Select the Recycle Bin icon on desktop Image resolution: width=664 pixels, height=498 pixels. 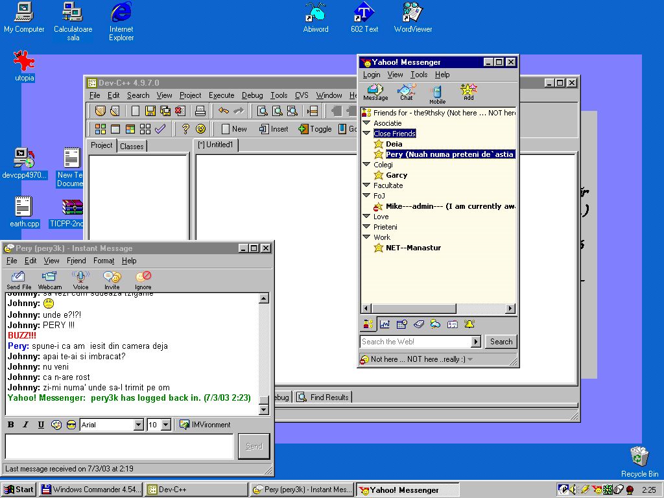pyautogui.click(x=639, y=462)
